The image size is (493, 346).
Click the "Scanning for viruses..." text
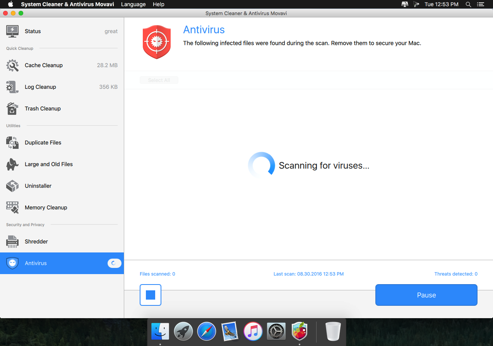click(324, 165)
